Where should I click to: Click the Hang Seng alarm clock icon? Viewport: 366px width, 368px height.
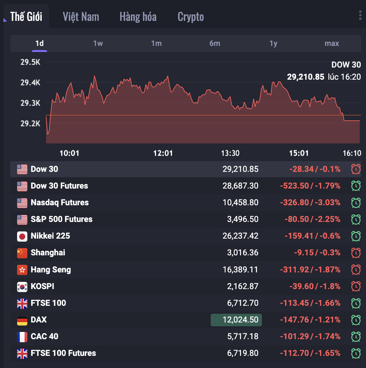[x=356, y=270]
